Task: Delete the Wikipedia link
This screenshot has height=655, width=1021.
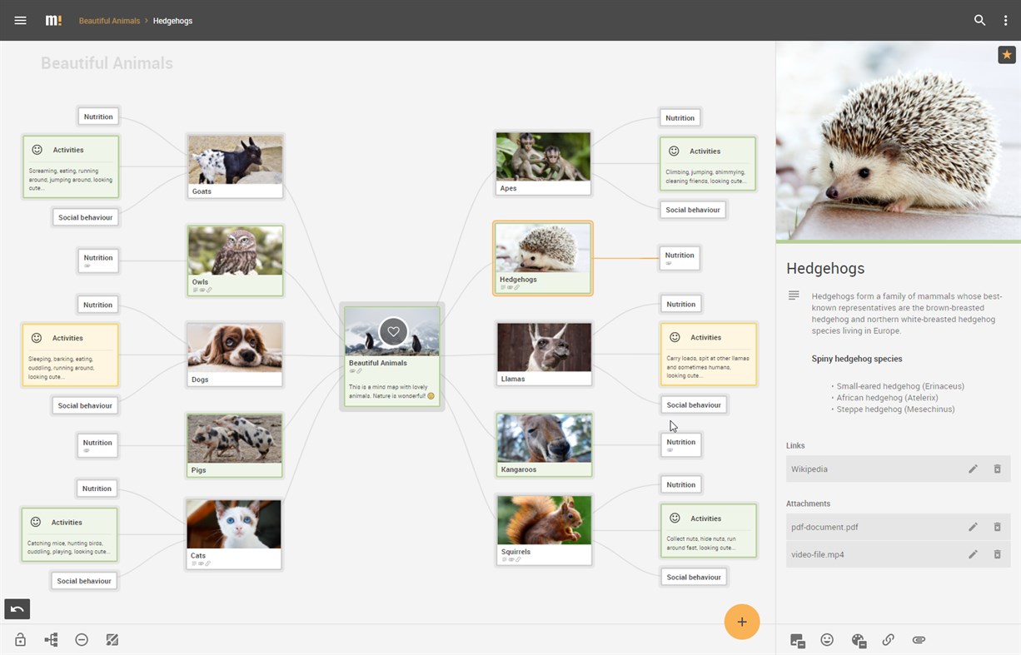Action: tap(997, 469)
